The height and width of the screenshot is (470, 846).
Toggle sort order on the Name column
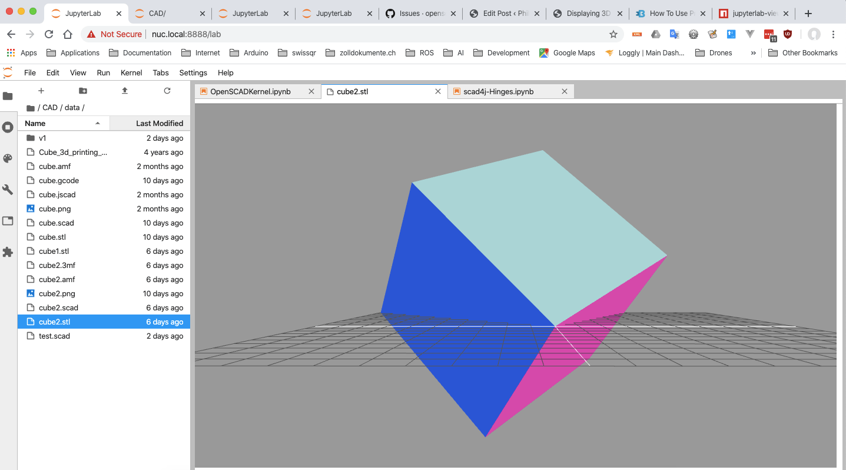pyautogui.click(x=35, y=123)
